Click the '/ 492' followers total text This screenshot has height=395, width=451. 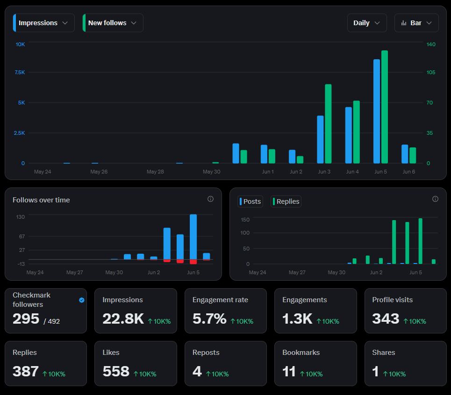(52, 321)
